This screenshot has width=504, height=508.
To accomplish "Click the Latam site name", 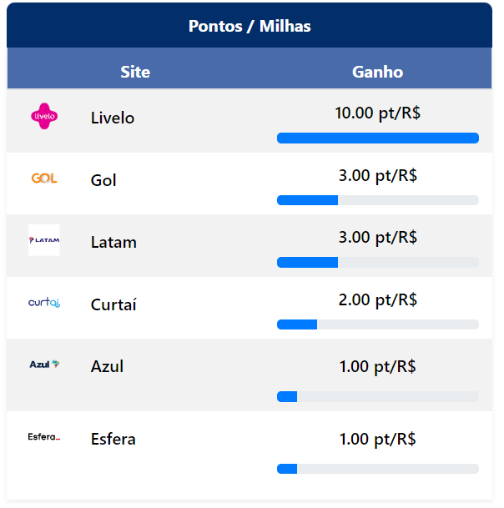I will pos(113,243).
